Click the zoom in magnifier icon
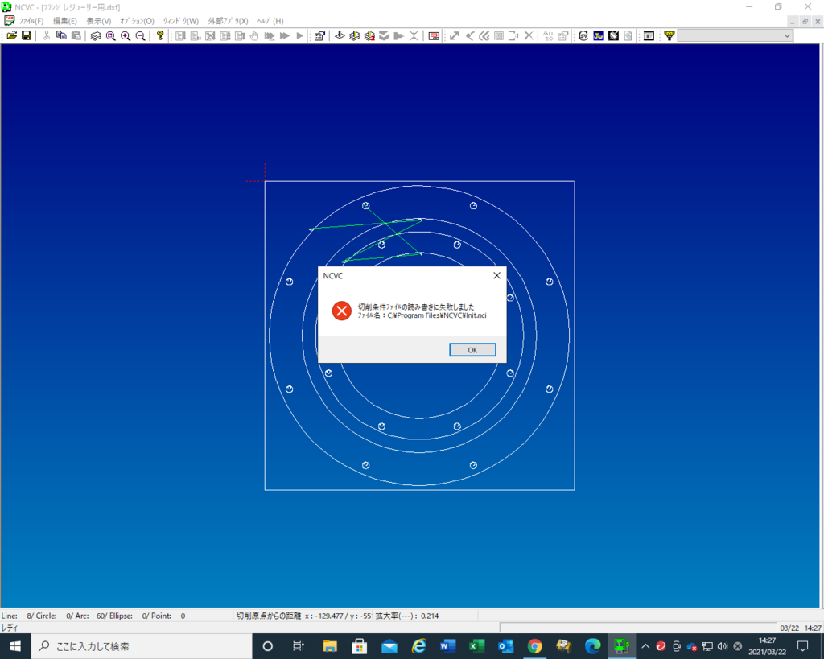824x659 pixels. [126, 36]
